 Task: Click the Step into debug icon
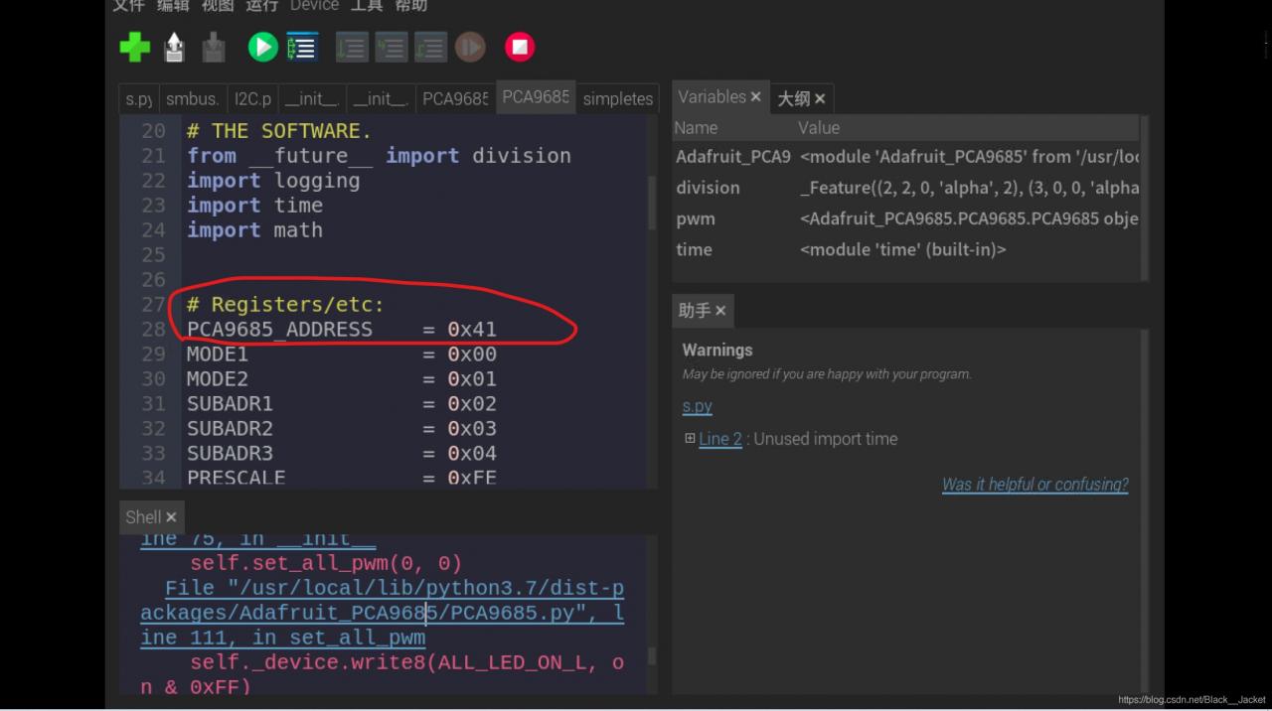pos(391,47)
